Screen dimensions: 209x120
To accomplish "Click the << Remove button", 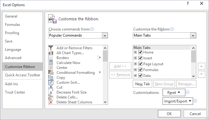I will coord(120,75).
